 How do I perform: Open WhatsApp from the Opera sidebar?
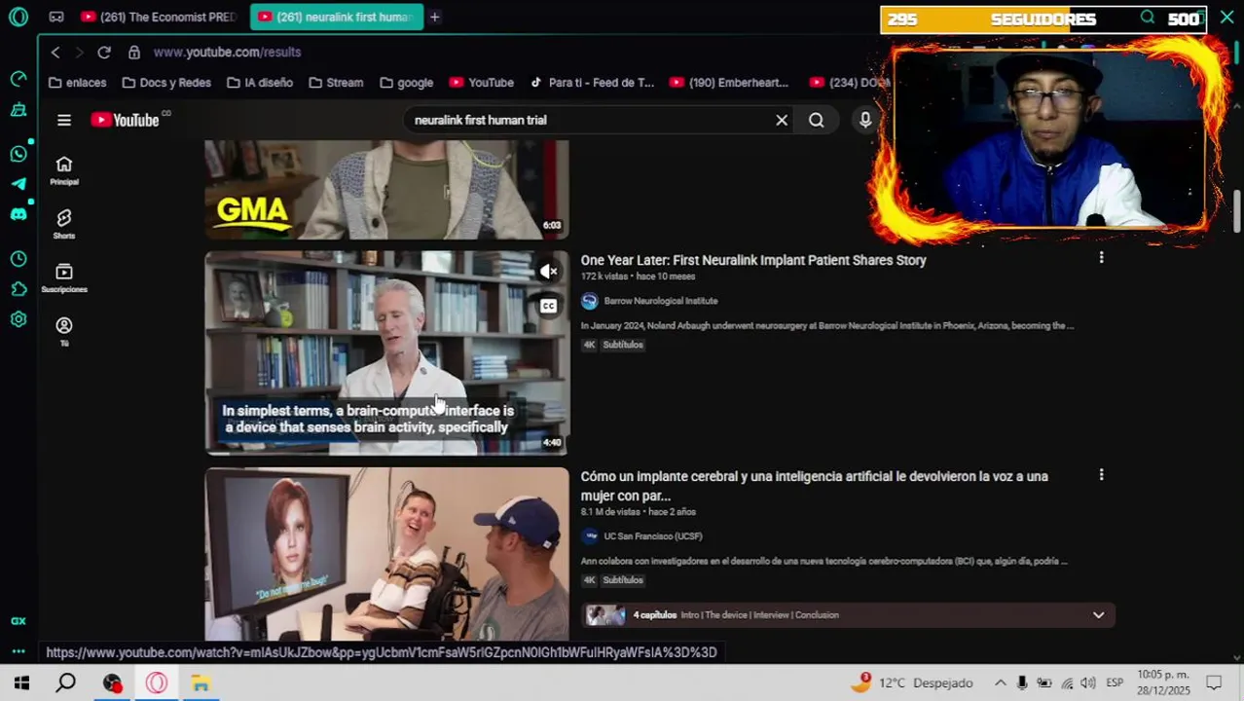[18, 154]
